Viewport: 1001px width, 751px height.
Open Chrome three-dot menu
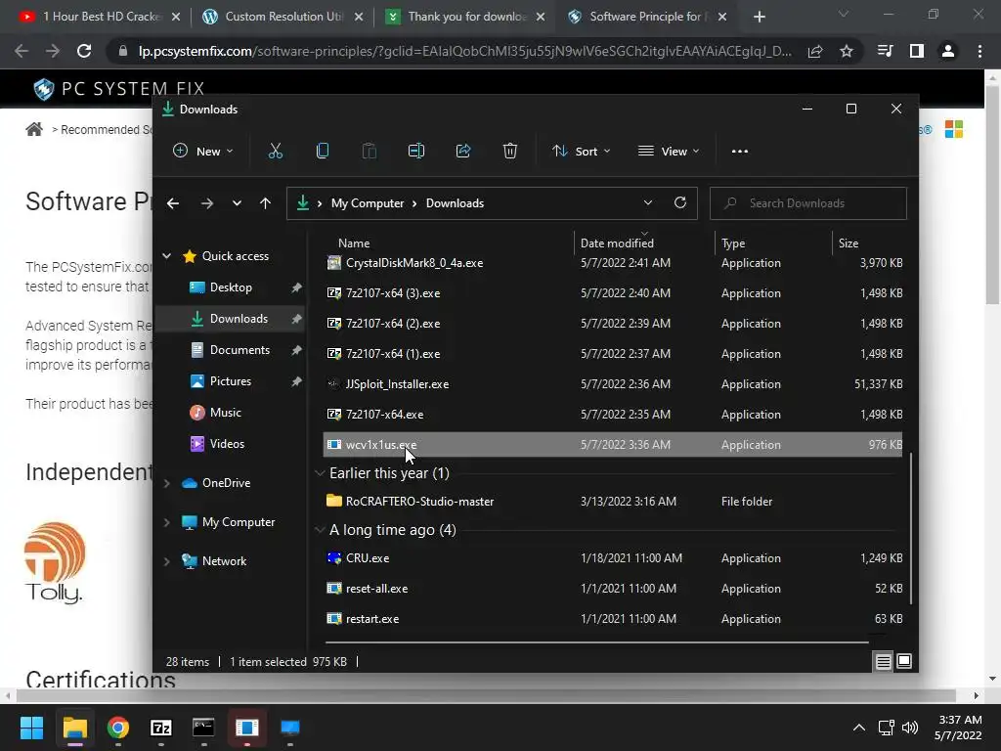click(x=979, y=51)
